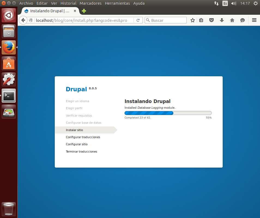Open the Editar menu
This screenshot has width=260, height=218.
(42, 3)
